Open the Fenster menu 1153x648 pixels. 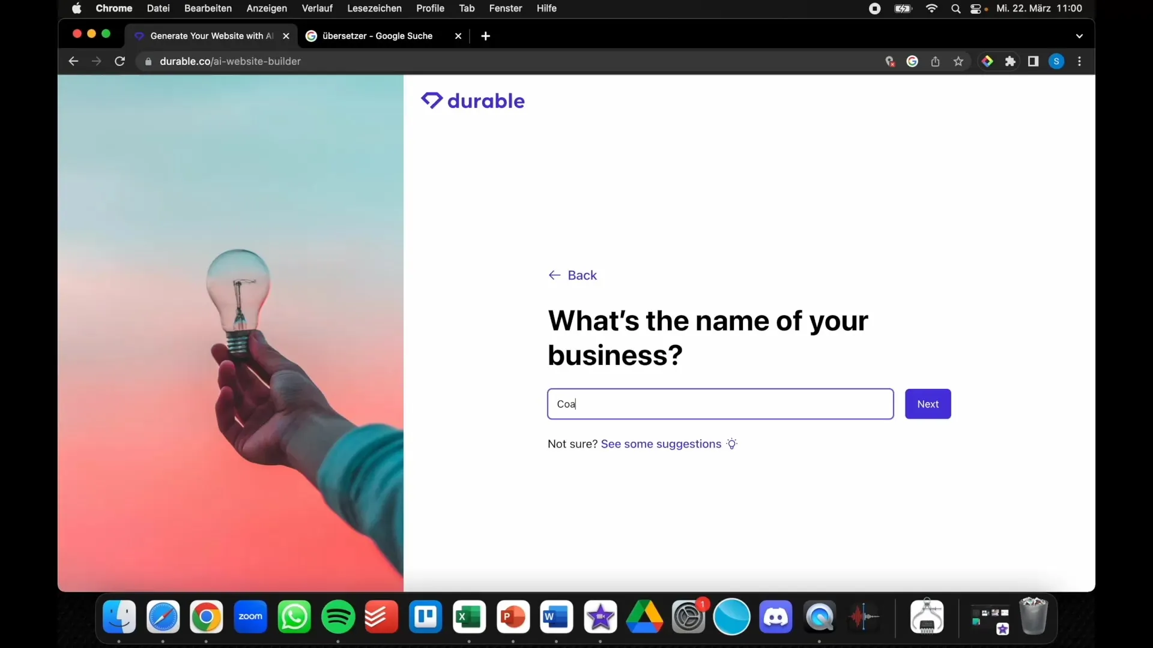pyautogui.click(x=506, y=8)
